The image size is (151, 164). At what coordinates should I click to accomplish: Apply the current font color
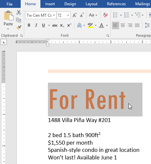pyautogui.click(x=101, y=25)
